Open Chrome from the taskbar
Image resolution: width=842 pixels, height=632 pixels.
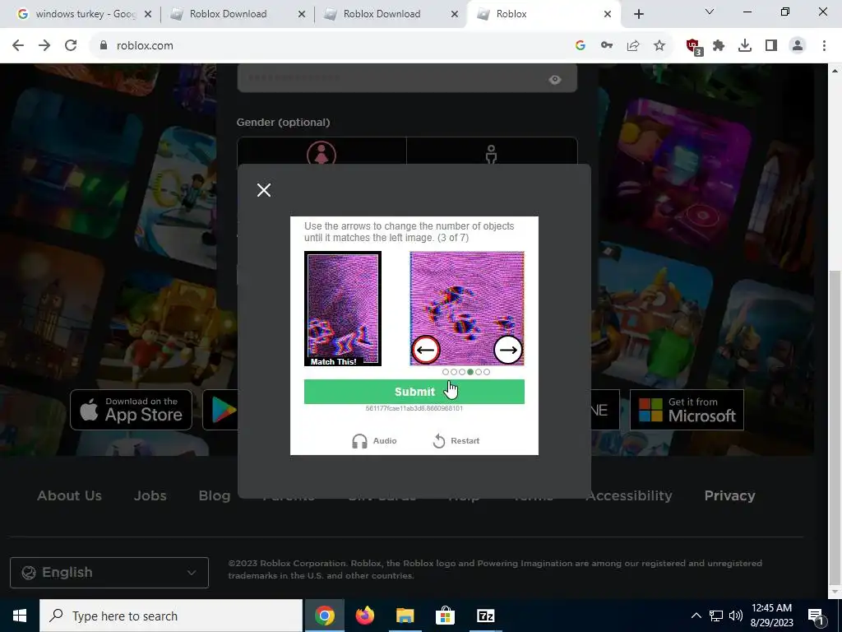coord(324,616)
